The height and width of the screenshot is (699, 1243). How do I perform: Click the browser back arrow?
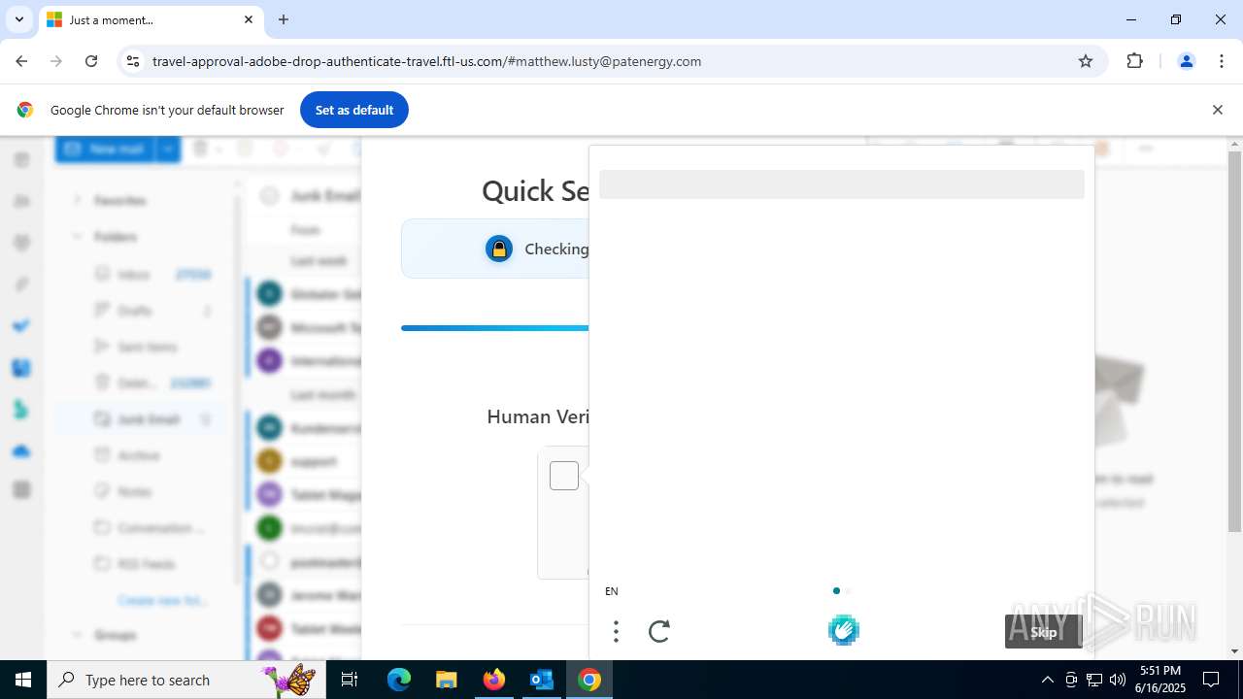click(x=21, y=61)
